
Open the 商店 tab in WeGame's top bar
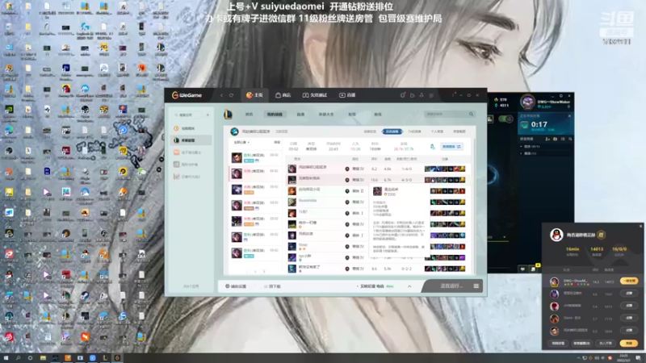[x=283, y=95]
